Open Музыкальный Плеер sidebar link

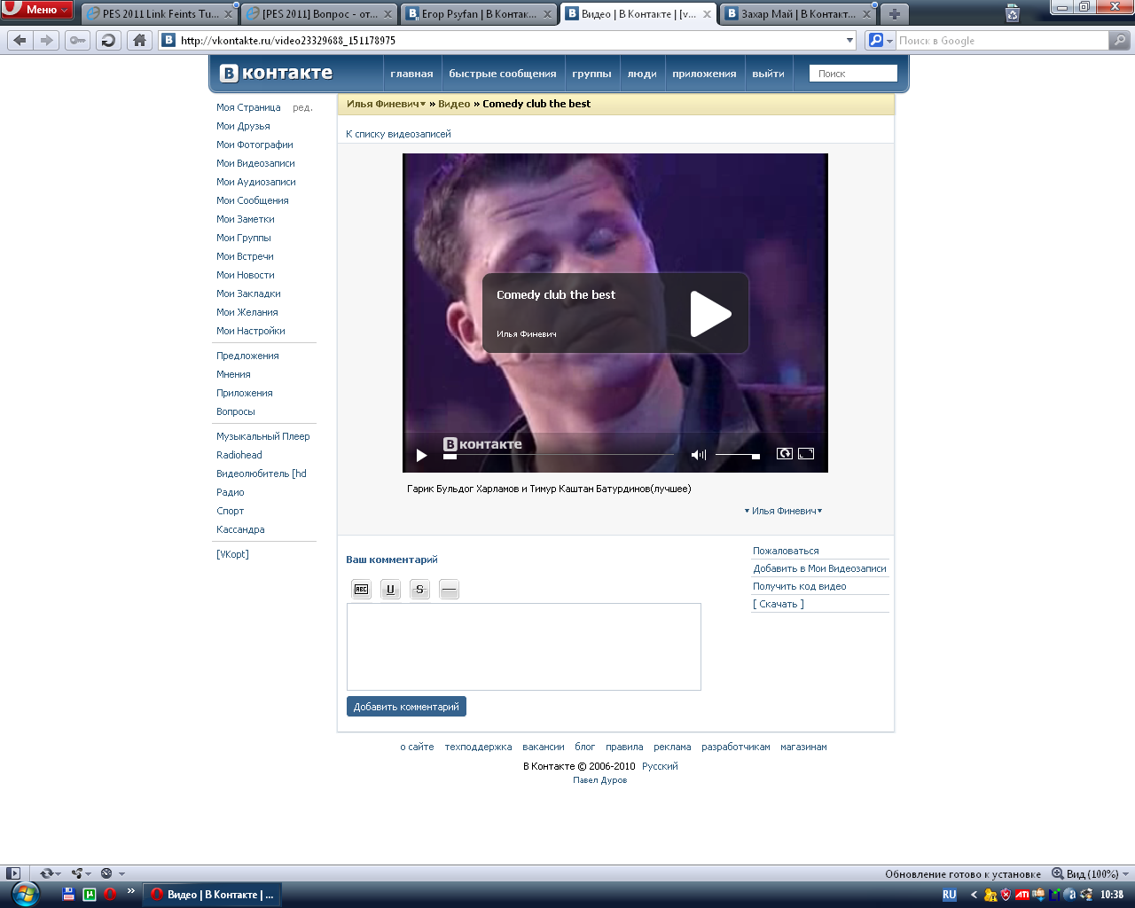263,436
